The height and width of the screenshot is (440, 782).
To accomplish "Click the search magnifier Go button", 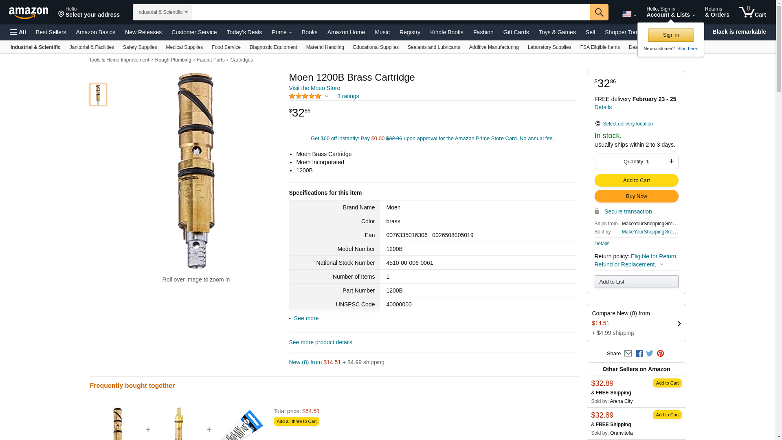I will tap(599, 12).
